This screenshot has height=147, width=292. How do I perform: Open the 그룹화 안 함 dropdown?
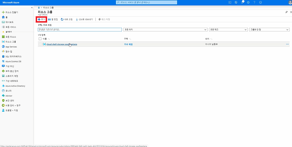269,30
